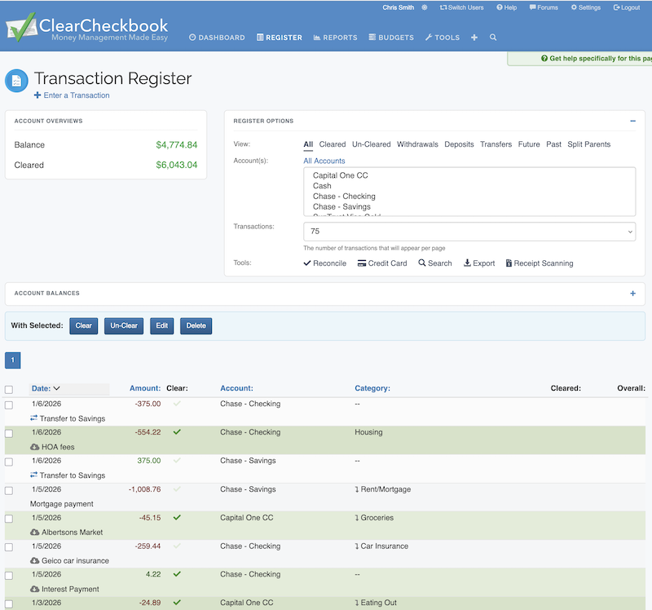Show Cleared transactions view

click(x=333, y=144)
